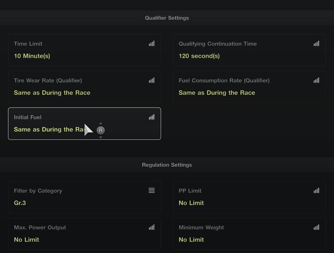Click the R stick indicator button
334x253 pixels.
click(x=101, y=130)
